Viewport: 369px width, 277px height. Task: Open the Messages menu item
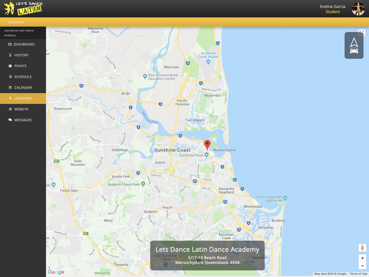point(23,120)
